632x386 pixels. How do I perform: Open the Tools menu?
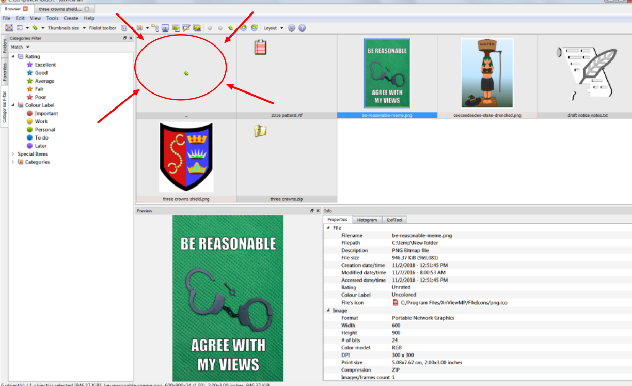pyautogui.click(x=52, y=18)
